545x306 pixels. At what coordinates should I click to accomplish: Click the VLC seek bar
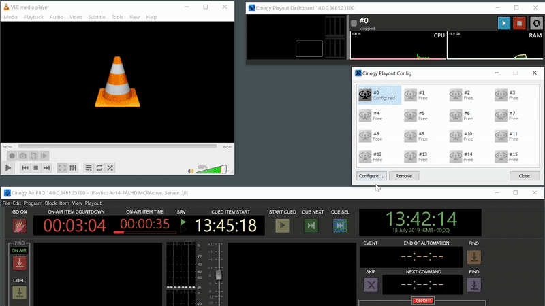117,146
